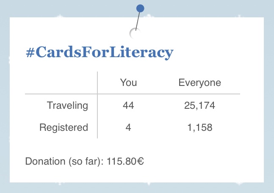
Task: Click the #CardsForLiteracy heading
Action: coord(100,52)
